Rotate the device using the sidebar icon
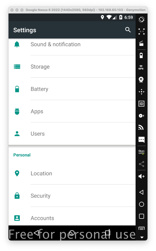 point(141,19)
